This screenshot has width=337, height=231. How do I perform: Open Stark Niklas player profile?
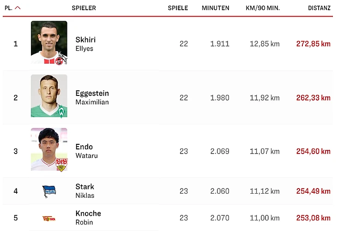(x=84, y=191)
